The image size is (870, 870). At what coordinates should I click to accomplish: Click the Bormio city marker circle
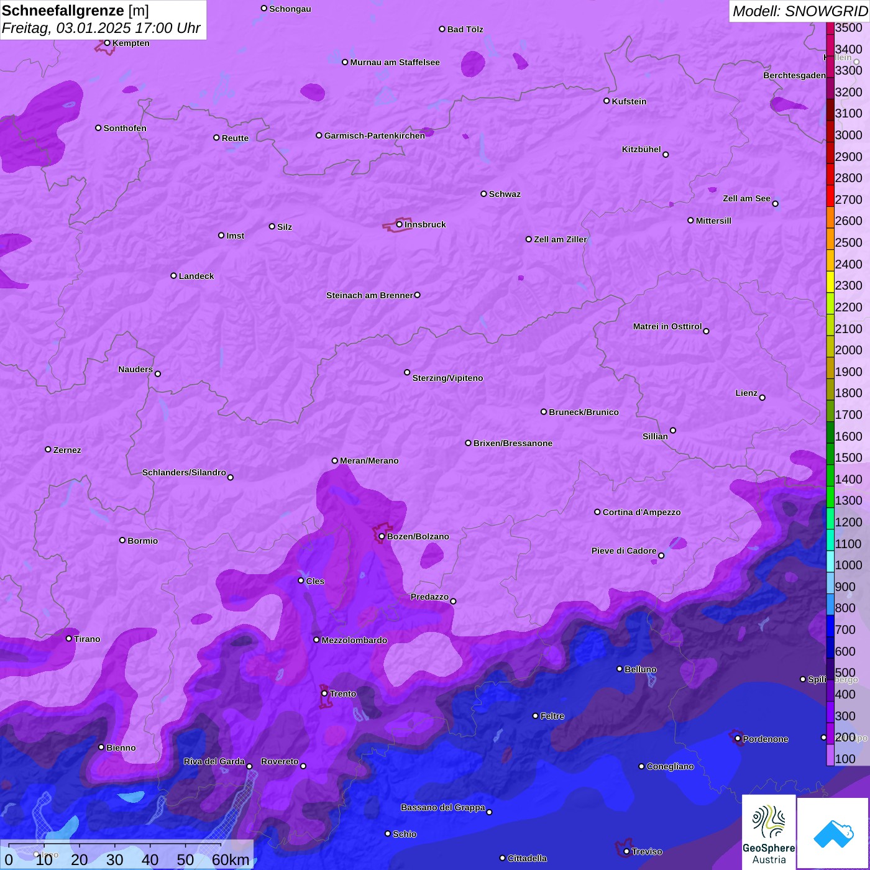point(122,540)
